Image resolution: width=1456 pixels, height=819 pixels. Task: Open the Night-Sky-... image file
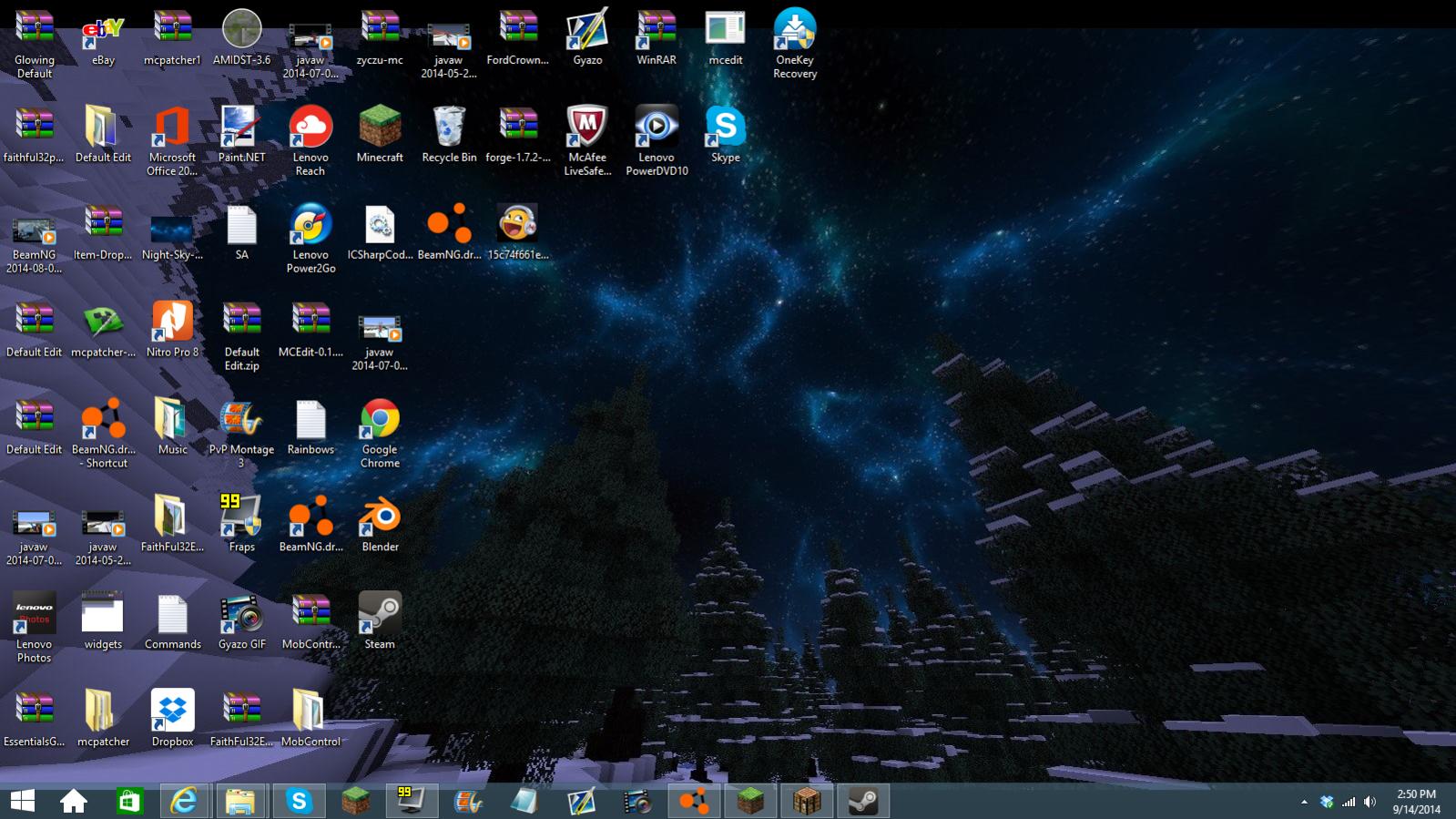tap(172, 231)
